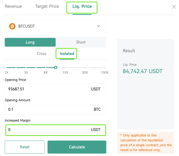Open the Revenue tab
The width and height of the screenshot is (179, 156).
[x=13, y=6]
